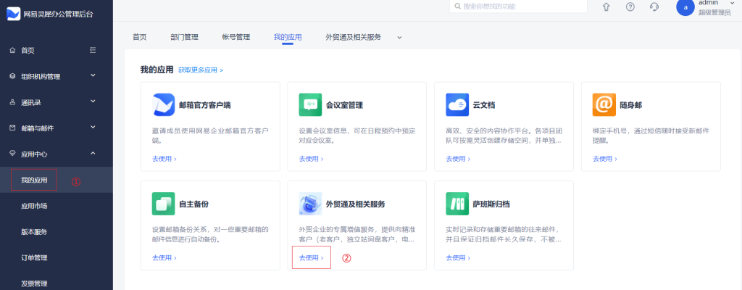Click the 萨班斯归档 green icon
The image size is (742, 290).
[457, 204]
